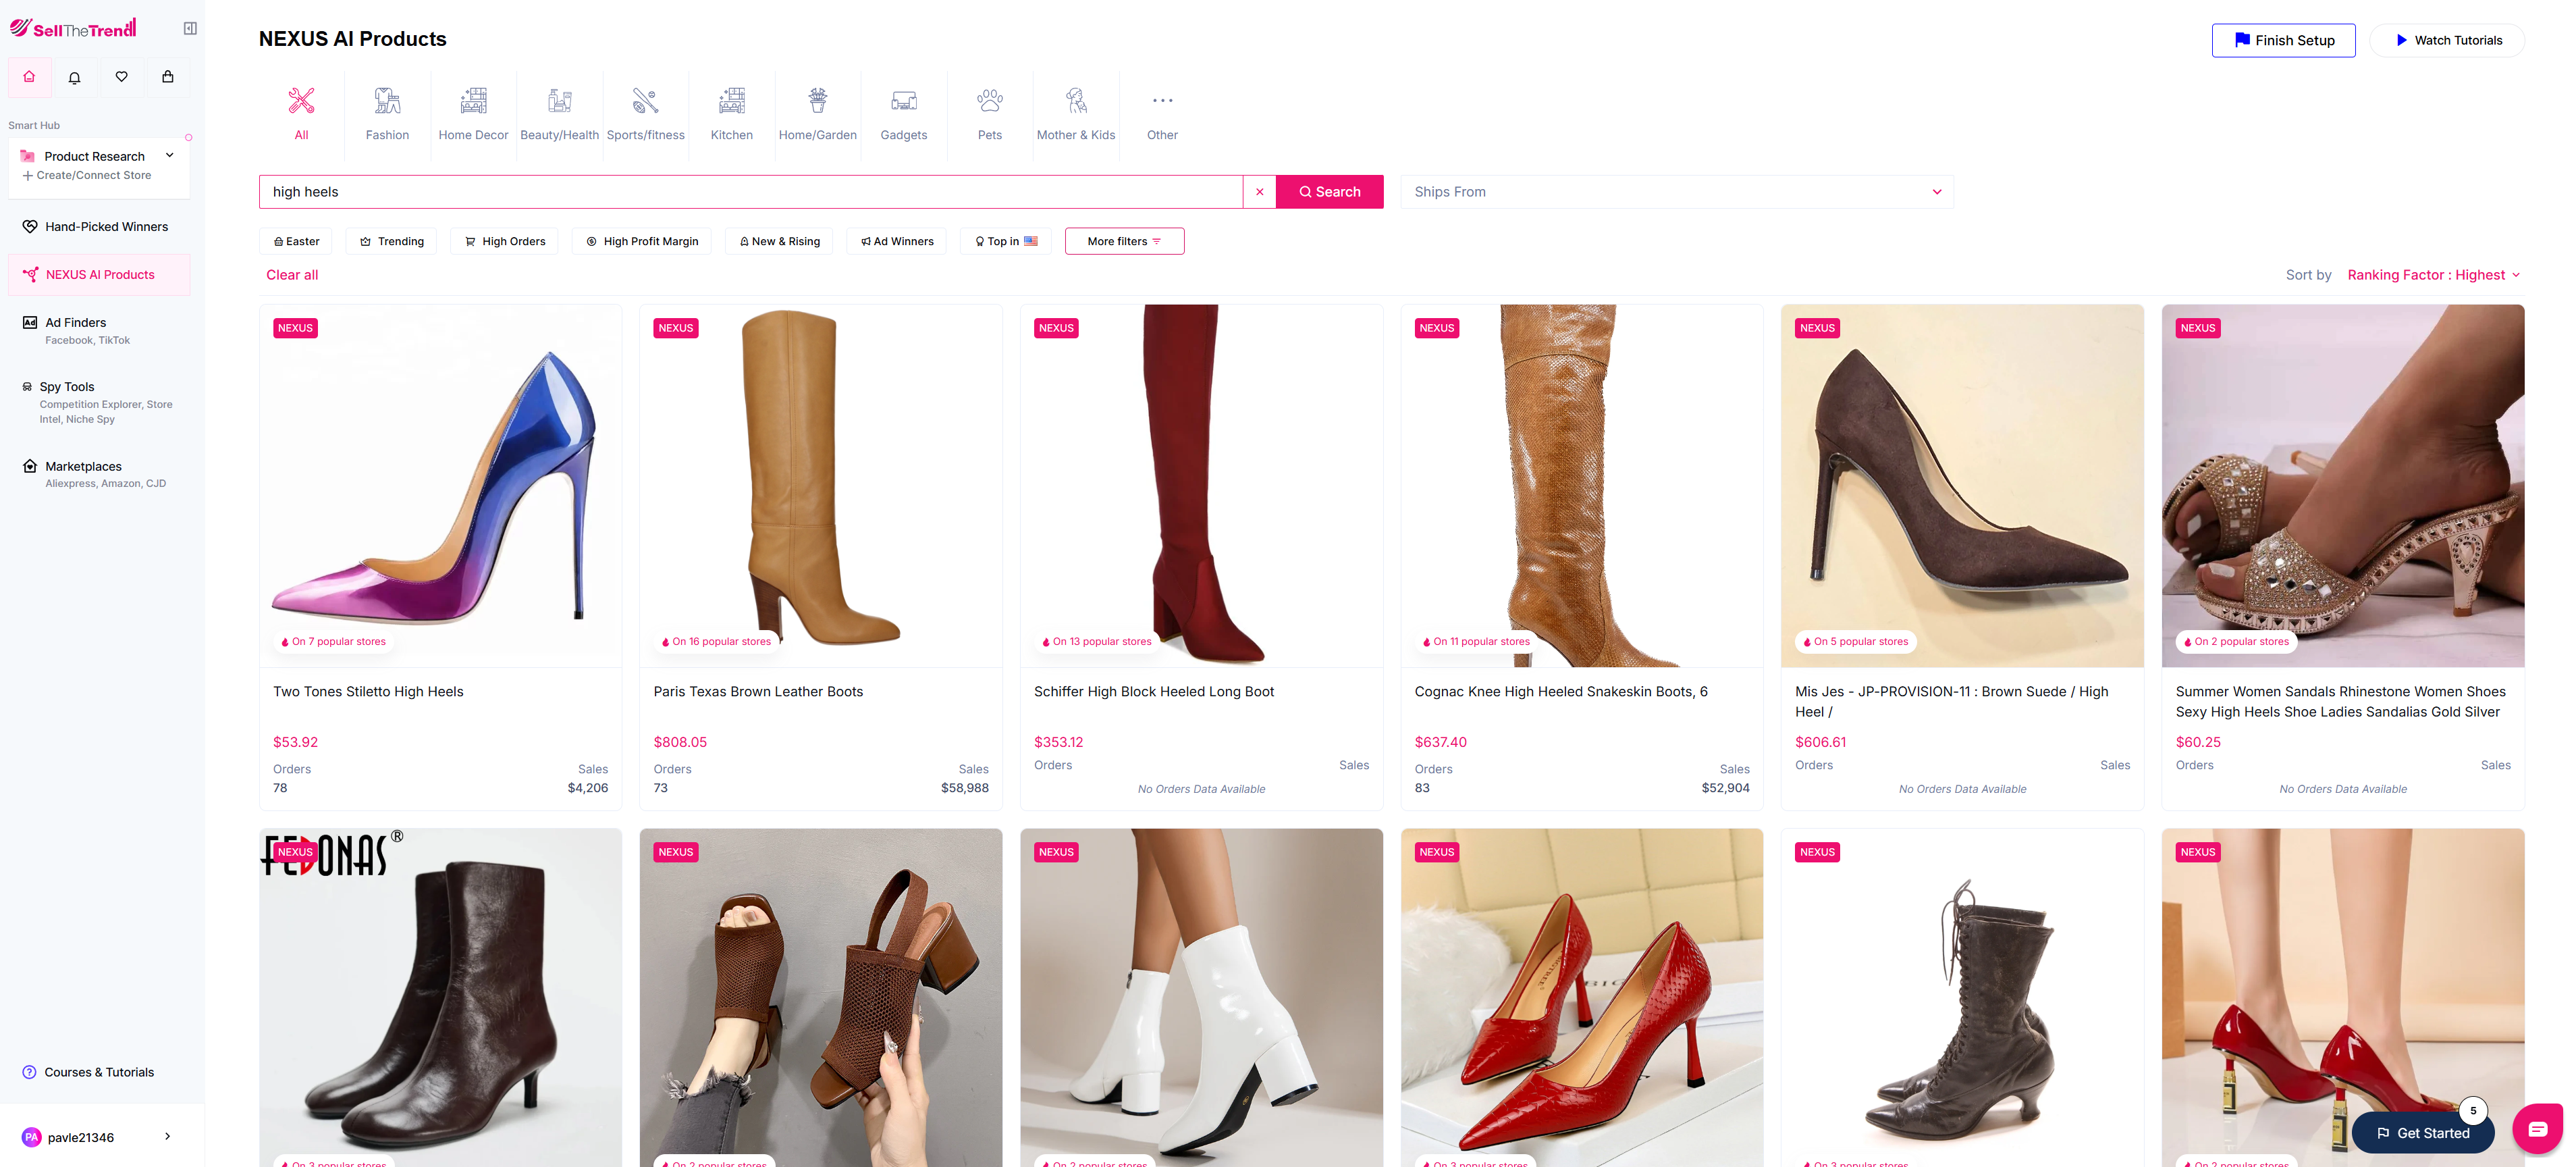Open the notifications bell icon
This screenshot has width=2576, height=1167.
pos(75,77)
